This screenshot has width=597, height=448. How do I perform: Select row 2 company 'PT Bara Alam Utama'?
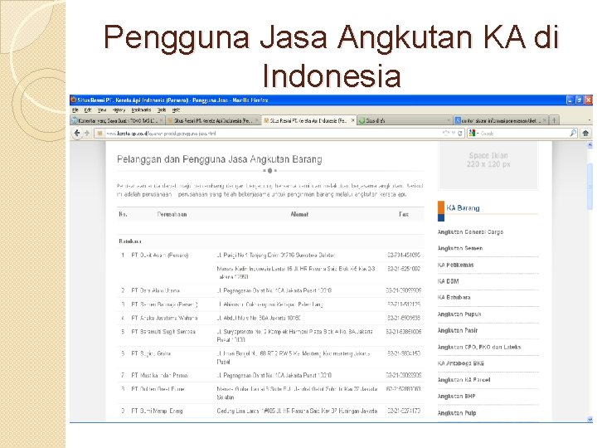[x=156, y=290]
